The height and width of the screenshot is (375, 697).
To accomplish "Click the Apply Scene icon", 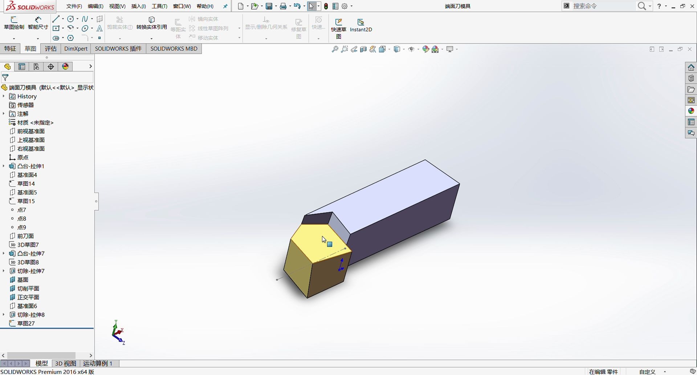I will tap(436, 49).
